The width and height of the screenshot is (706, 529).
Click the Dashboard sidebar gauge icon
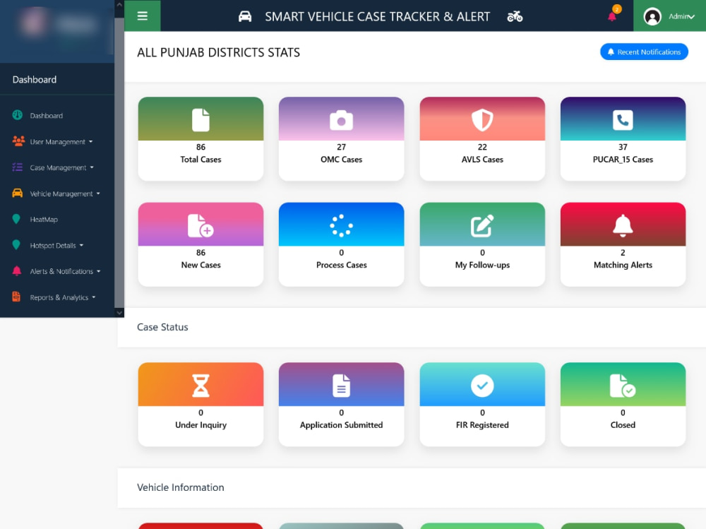(17, 115)
